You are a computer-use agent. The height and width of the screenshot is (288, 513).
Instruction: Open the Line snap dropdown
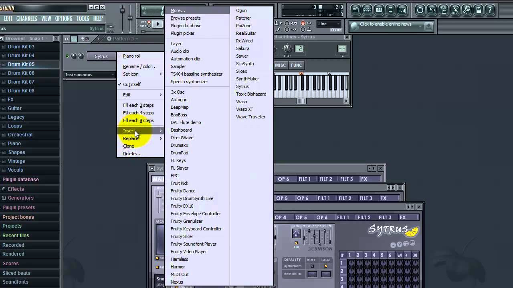(328, 24)
